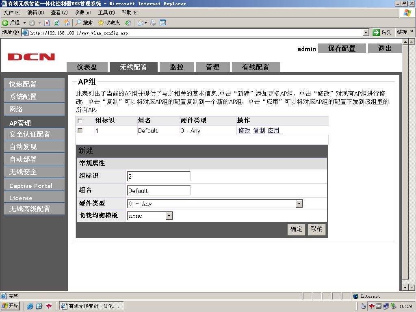Open the Edit (编辑) menu
Screen dimensions: 416x312
click(36, 13)
